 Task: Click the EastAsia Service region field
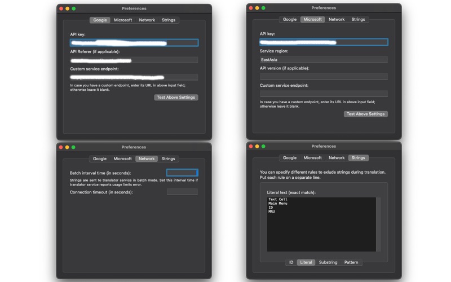[x=324, y=60]
